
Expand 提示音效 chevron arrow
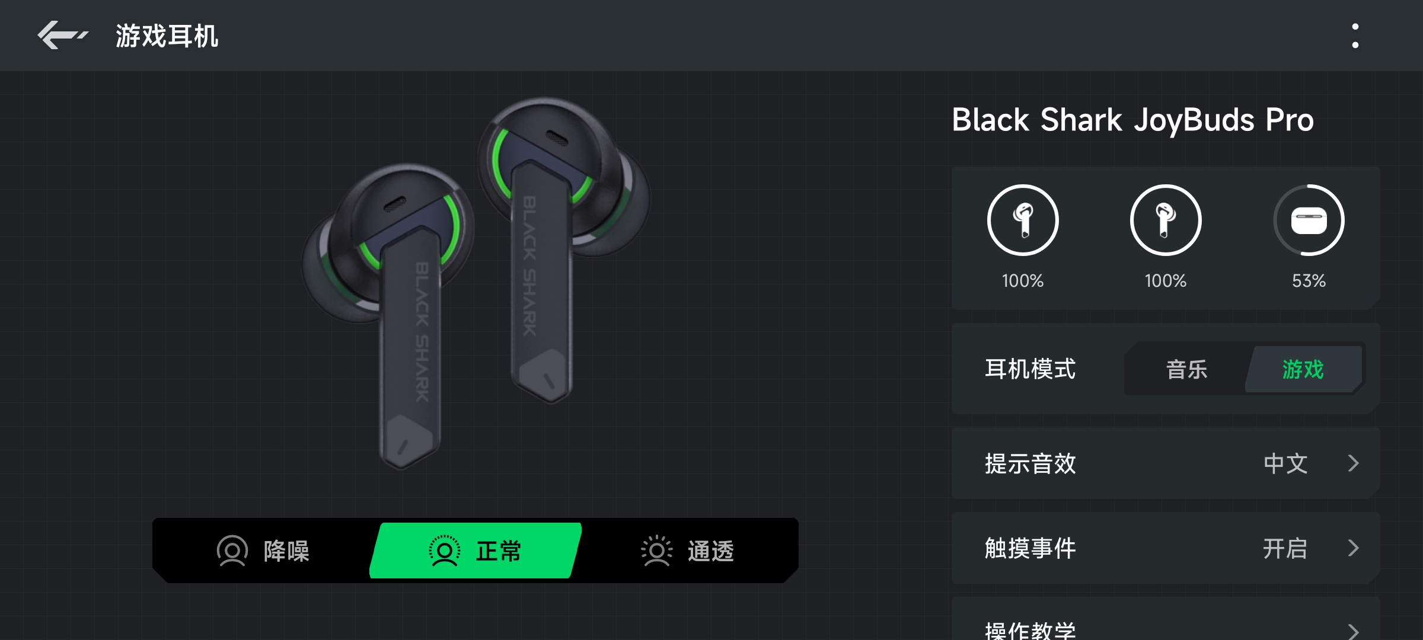tap(1353, 463)
